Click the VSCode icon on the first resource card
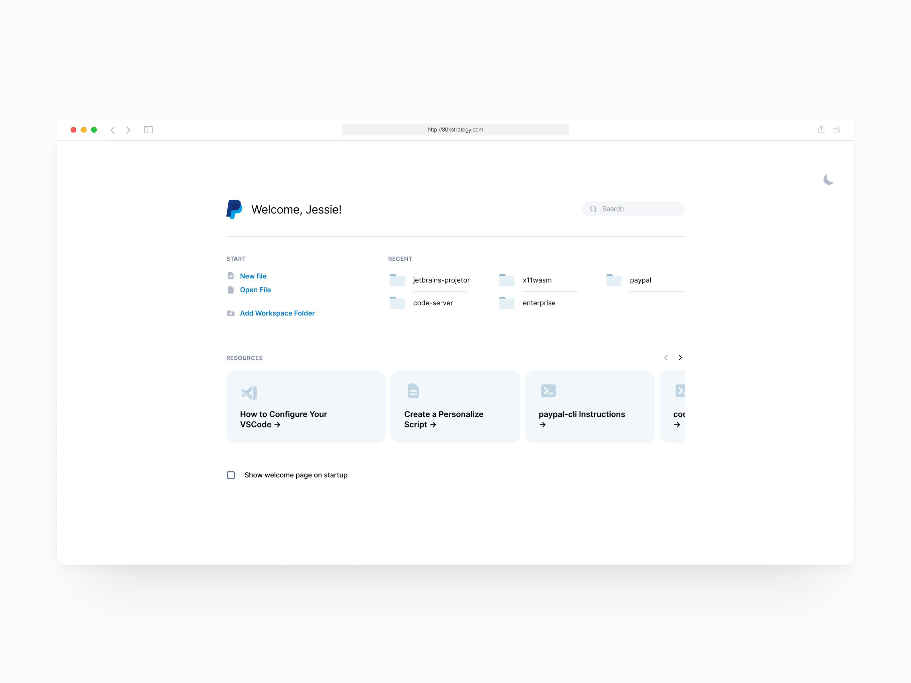Image resolution: width=911 pixels, height=683 pixels. point(249,392)
